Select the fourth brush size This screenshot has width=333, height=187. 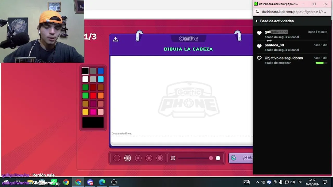149,158
